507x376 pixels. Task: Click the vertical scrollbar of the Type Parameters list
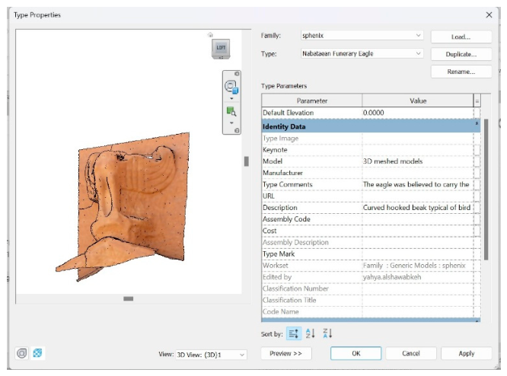click(486, 190)
